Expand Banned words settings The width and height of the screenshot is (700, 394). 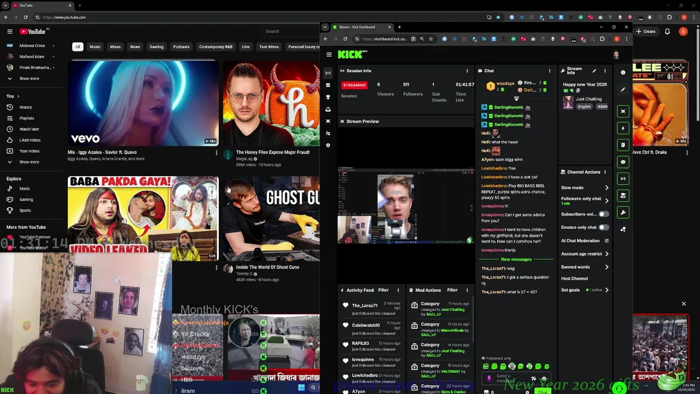606,267
